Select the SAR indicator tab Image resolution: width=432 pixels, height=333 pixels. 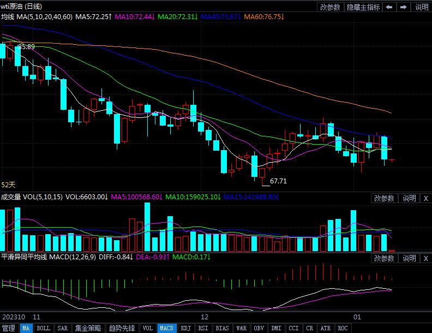click(x=63, y=328)
